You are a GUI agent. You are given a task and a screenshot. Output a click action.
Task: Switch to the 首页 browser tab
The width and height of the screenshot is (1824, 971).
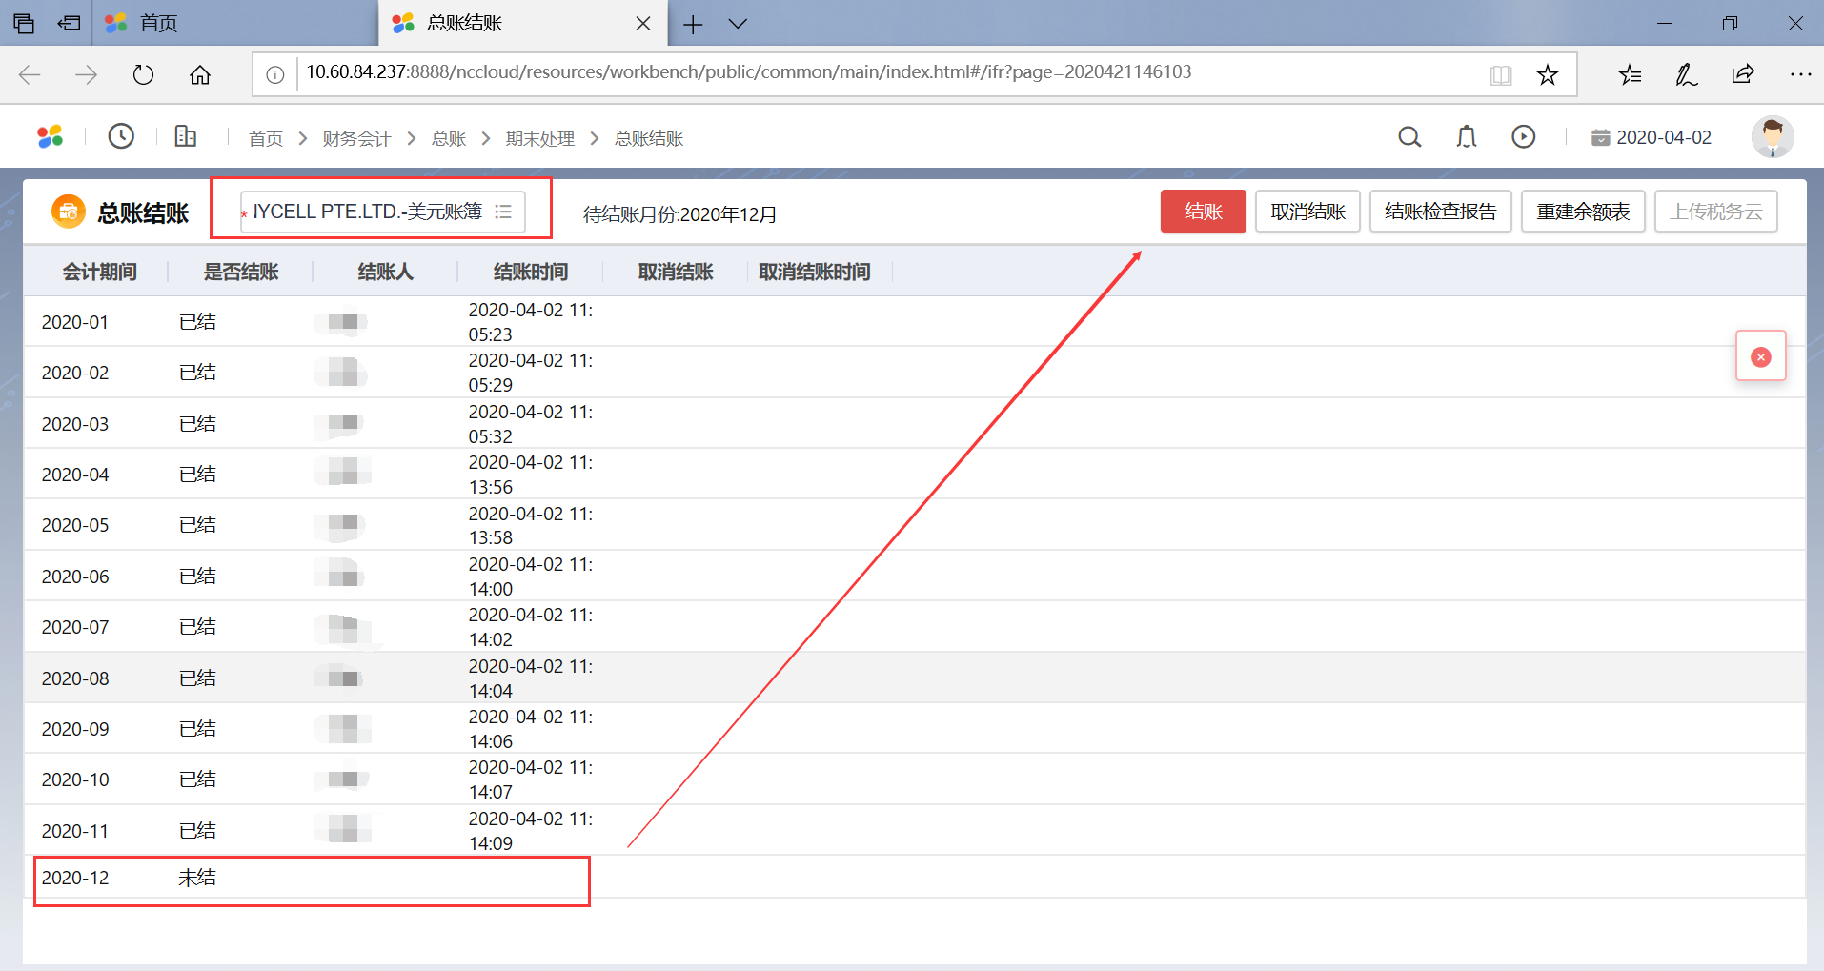(x=158, y=23)
